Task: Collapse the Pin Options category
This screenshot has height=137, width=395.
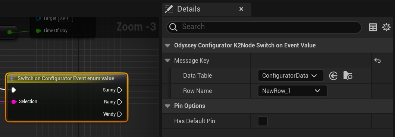Action: click(x=167, y=106)
